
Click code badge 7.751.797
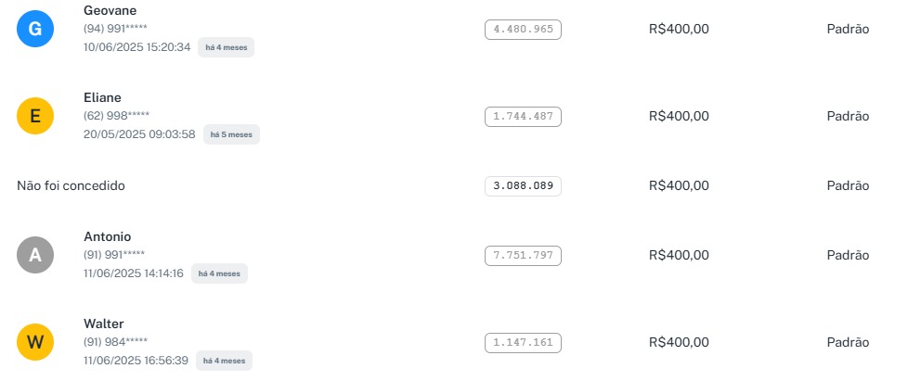point(523,255)
